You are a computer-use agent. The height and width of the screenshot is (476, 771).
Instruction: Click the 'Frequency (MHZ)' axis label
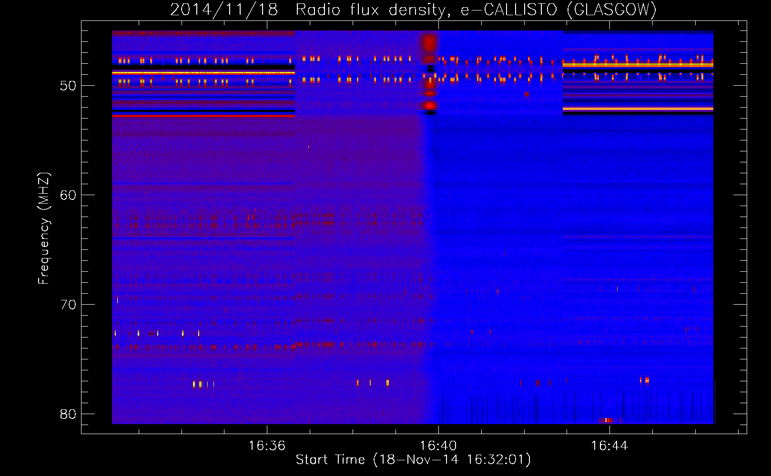click(44, 228)
